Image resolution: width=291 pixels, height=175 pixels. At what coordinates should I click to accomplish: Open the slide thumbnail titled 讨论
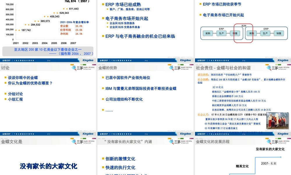coord(48,100)
